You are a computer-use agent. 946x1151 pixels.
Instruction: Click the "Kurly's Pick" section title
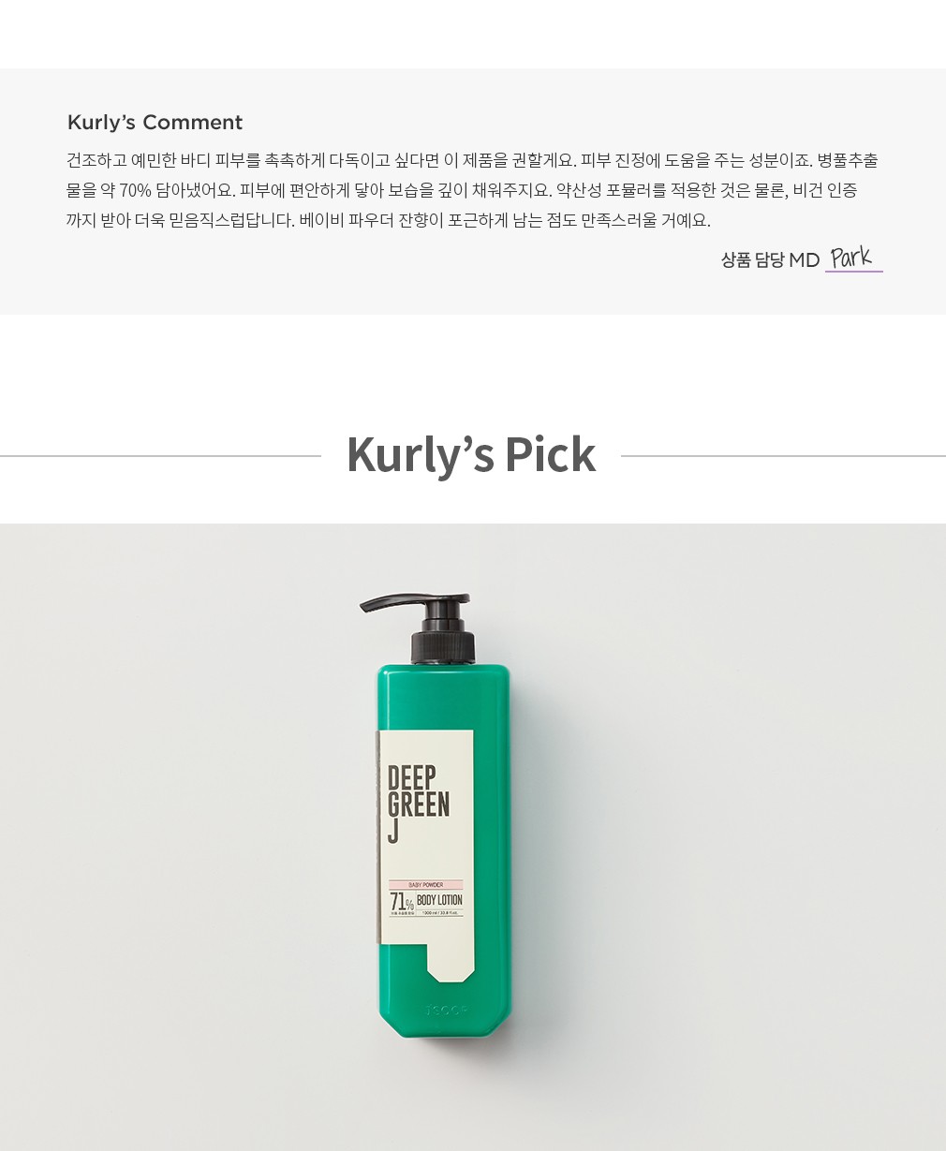pos(471,455)
